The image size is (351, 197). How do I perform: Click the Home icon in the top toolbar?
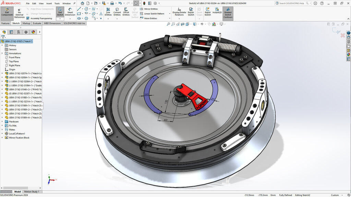(82, 3)
